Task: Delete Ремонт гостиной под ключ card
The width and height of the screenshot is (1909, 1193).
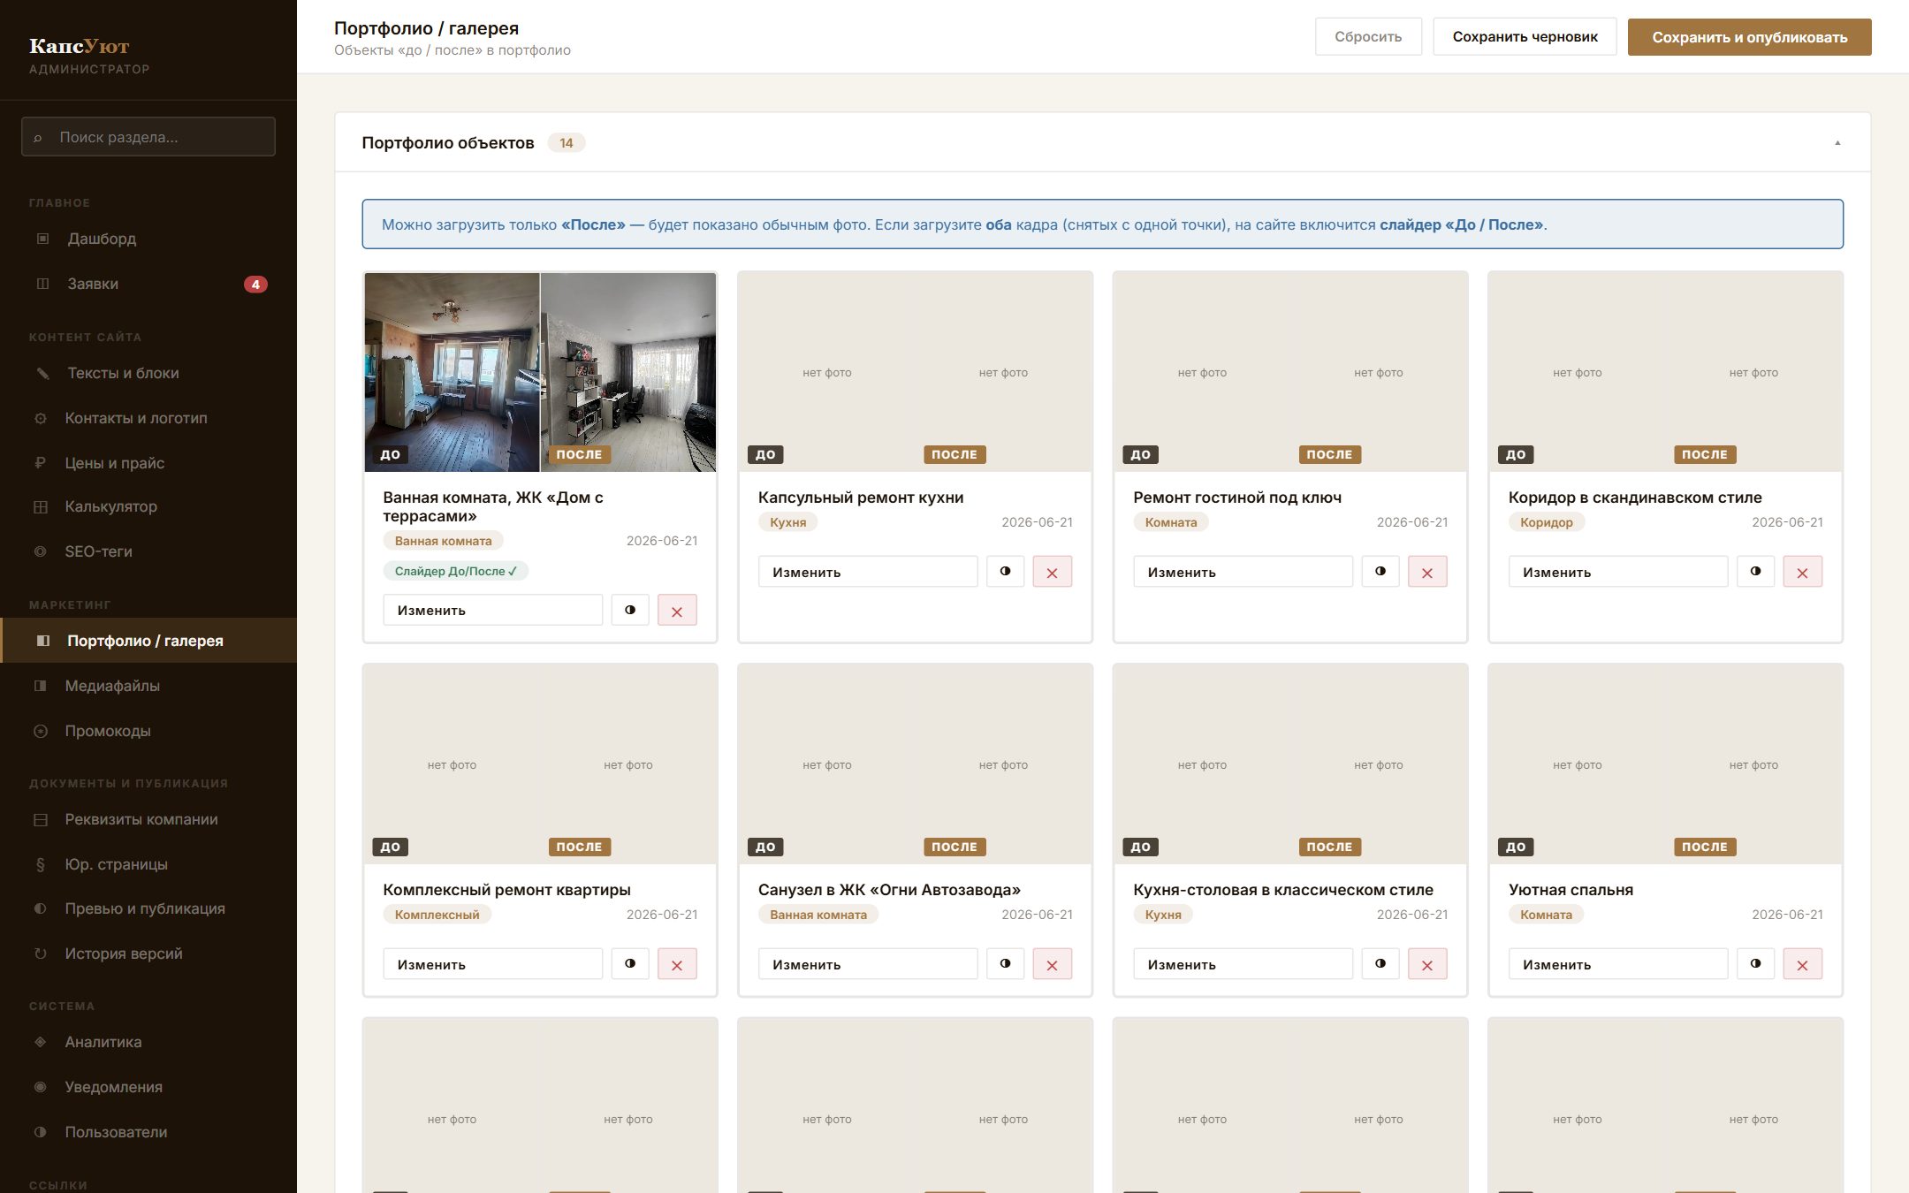Action: click(x=1427, y=572)
